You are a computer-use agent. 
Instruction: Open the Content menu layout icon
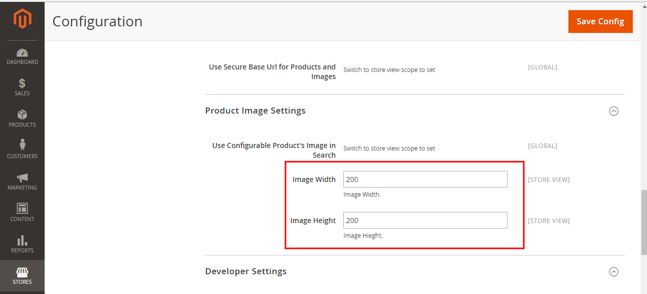click(22, 208)
